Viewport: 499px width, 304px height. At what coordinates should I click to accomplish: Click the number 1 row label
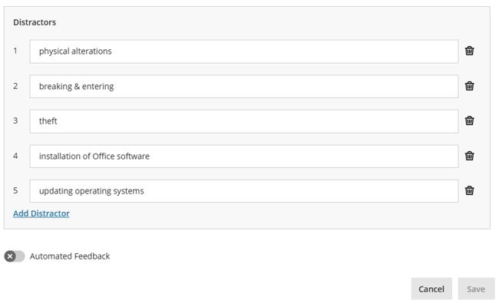15,51
